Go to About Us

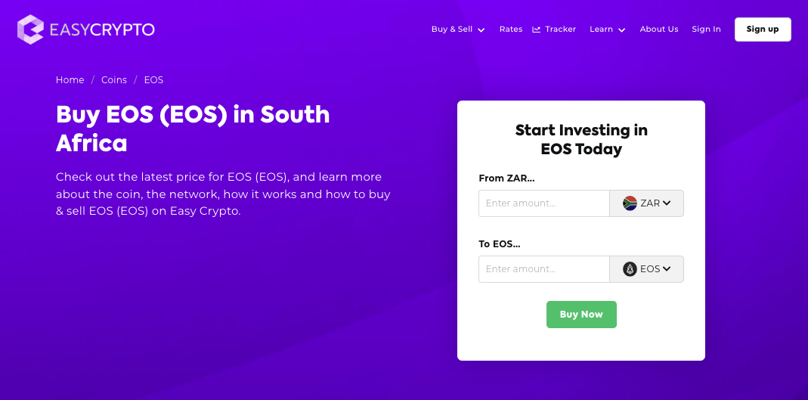(659, 29)
